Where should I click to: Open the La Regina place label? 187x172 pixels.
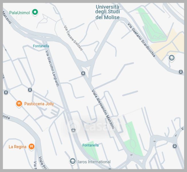[17, 147]
